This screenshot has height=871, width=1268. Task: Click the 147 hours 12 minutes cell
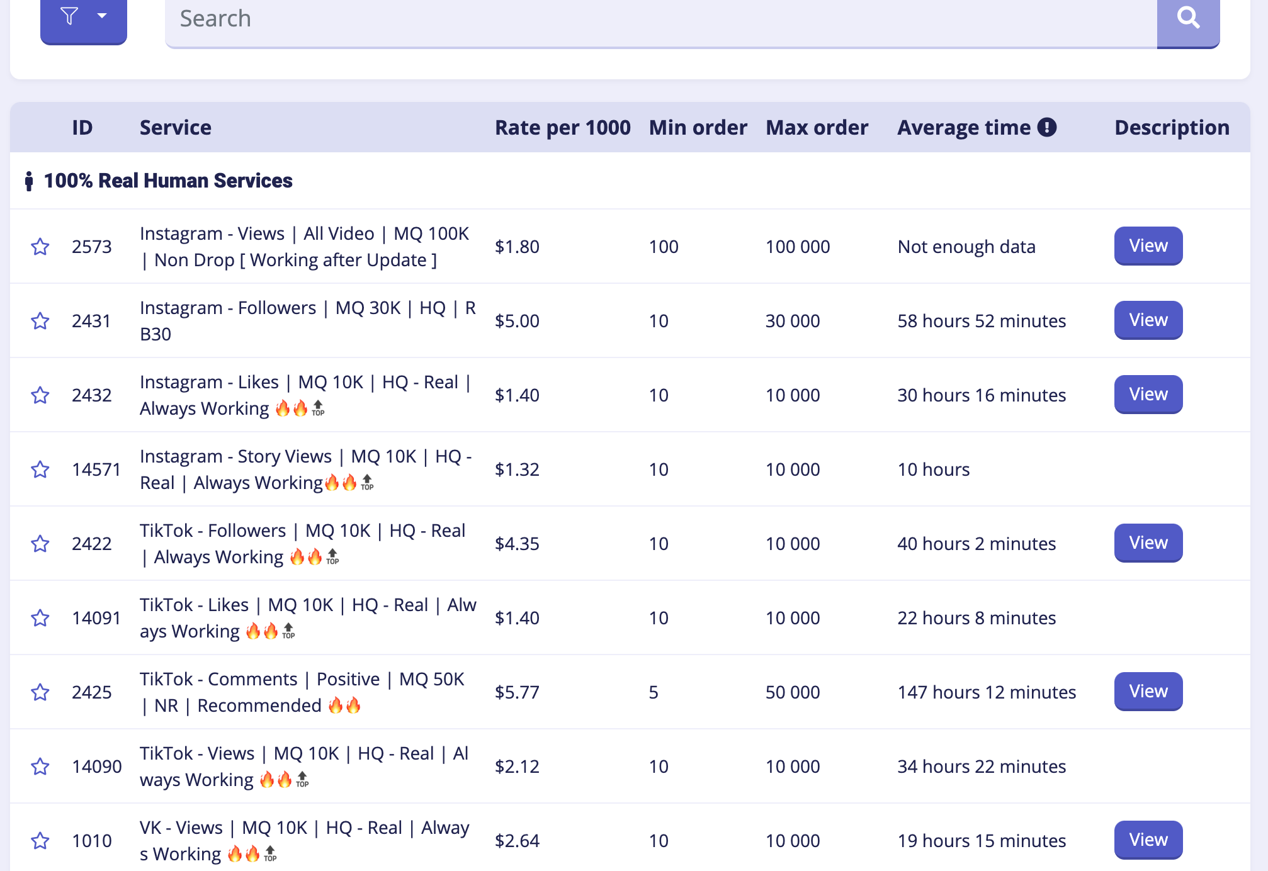pyautogui.click(x=987, y=692)
